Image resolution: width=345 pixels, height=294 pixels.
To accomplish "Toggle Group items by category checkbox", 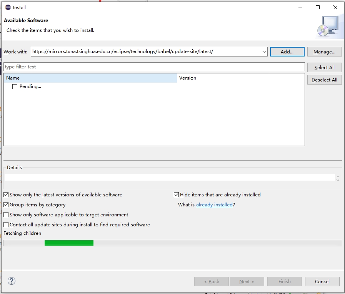I will pyautogui.click(x=6, y=205).
